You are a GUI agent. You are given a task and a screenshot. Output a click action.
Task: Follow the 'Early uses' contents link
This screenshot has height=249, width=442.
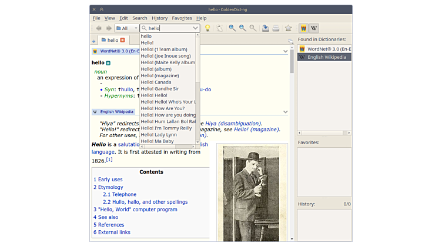pos(110,180)
